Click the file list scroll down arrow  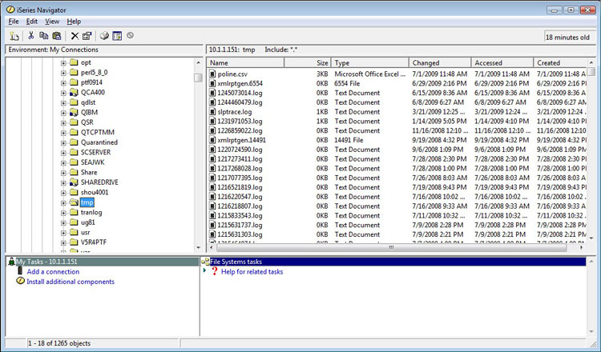591,238
